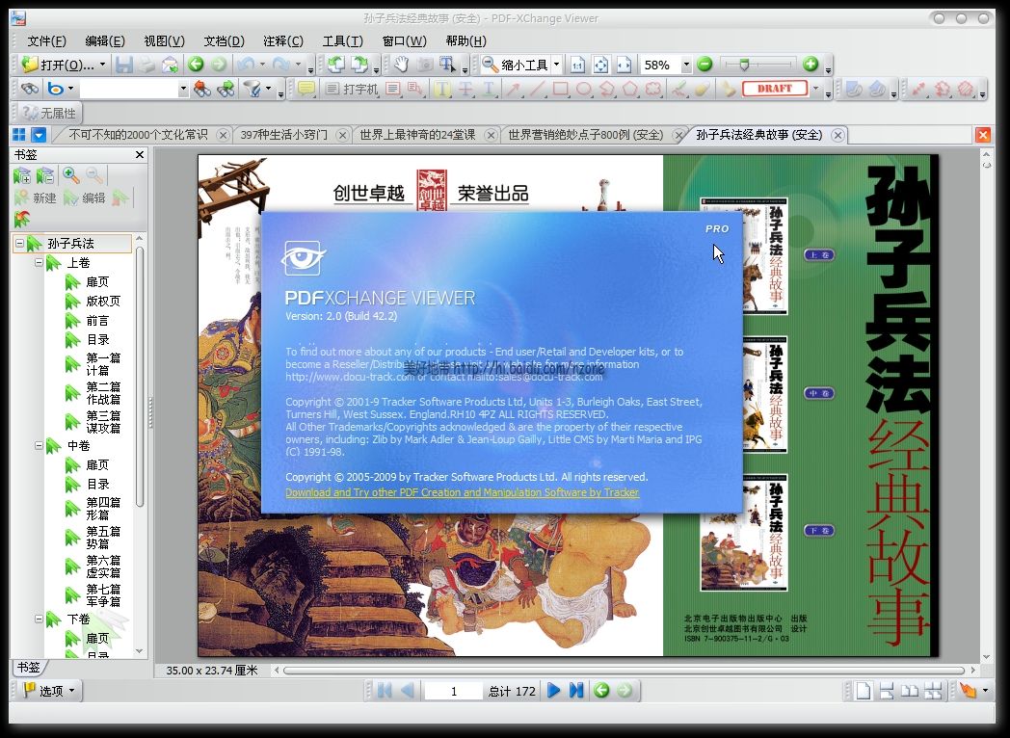Click the Find Next binoculars icon
This screenshot has width=1010, height=738.
pyautogui.click(x=226, y=89)
